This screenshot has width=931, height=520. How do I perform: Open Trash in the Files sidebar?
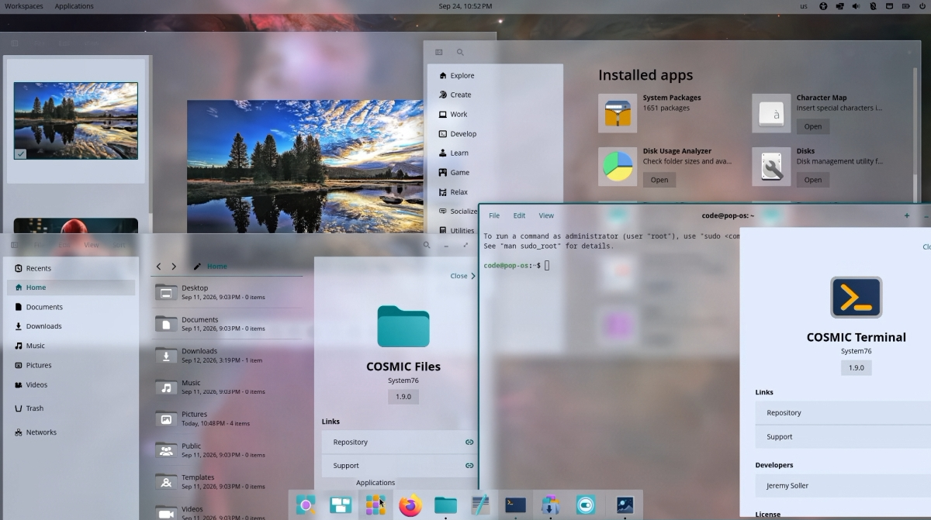tap(71, 408)
